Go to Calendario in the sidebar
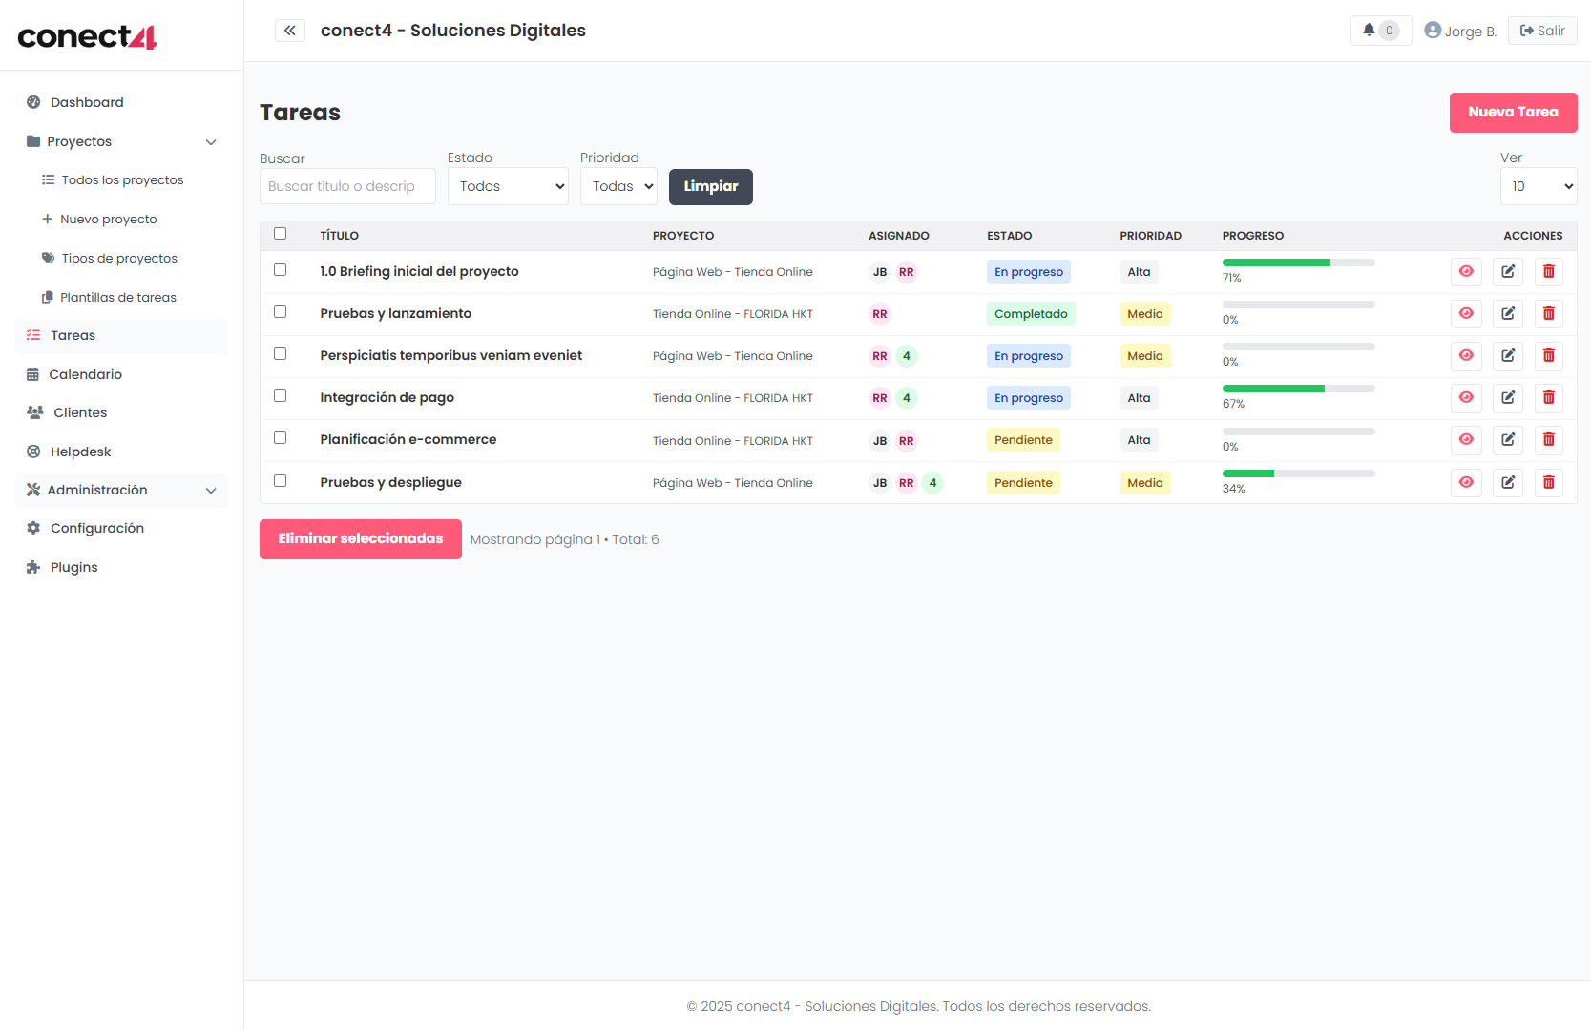The width and height of the screenshot is (1591, 1030). pos(85,374)
